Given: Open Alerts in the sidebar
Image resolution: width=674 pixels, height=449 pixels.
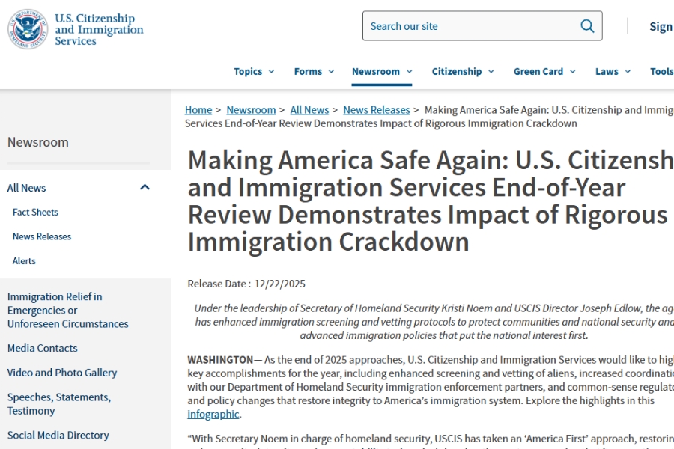Looking at the screenshot, I should [x=24, y=261].
